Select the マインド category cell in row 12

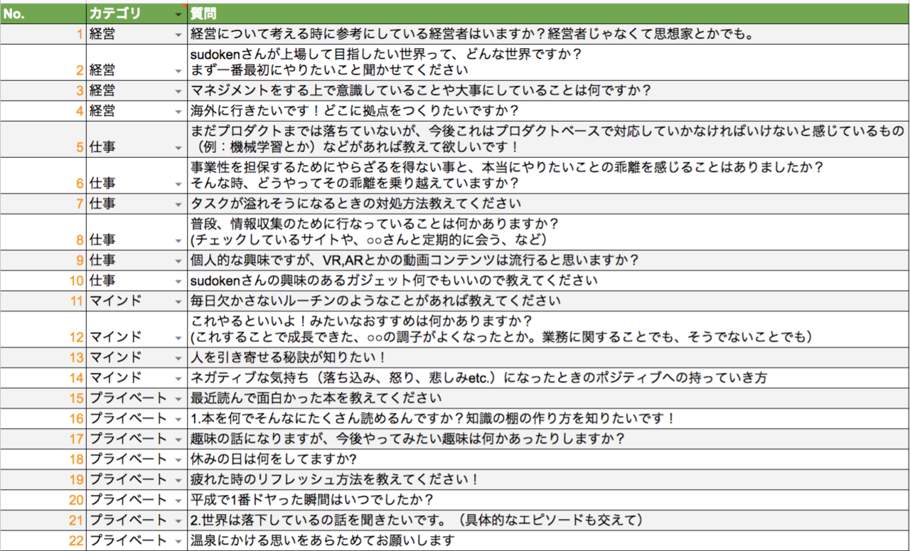[136, 328]
